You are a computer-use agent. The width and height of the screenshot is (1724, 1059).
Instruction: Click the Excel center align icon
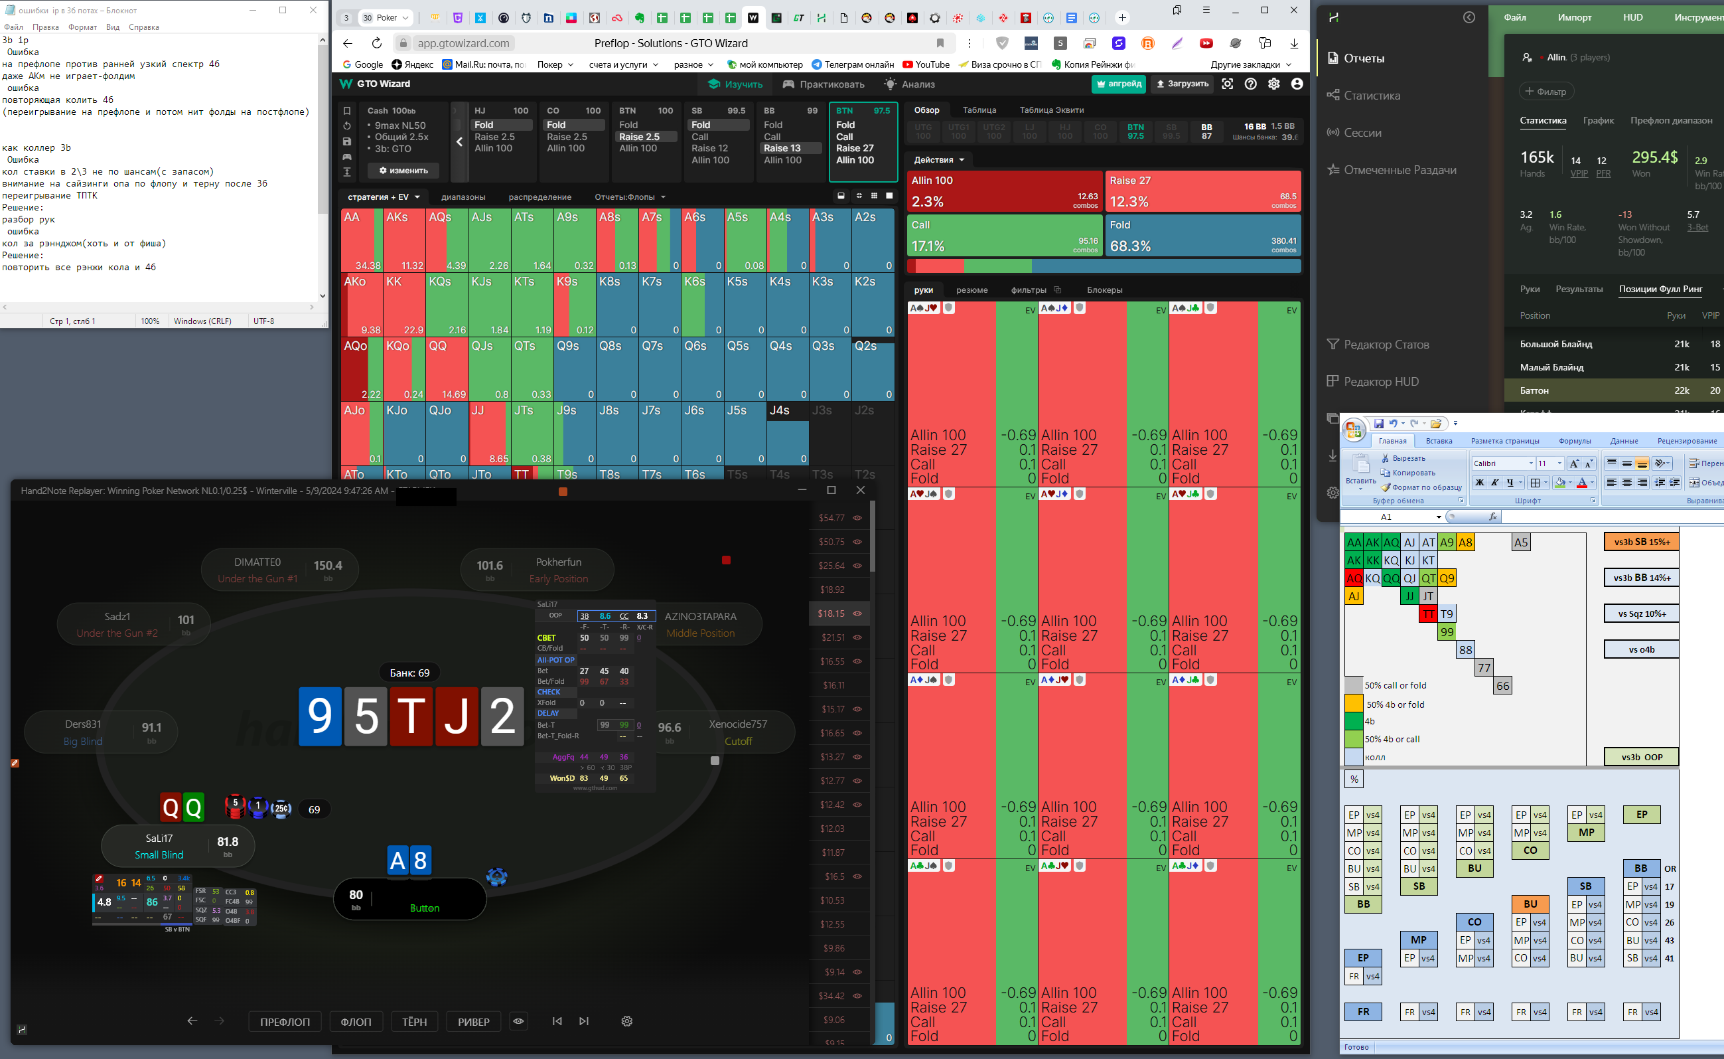[1626, 483]
